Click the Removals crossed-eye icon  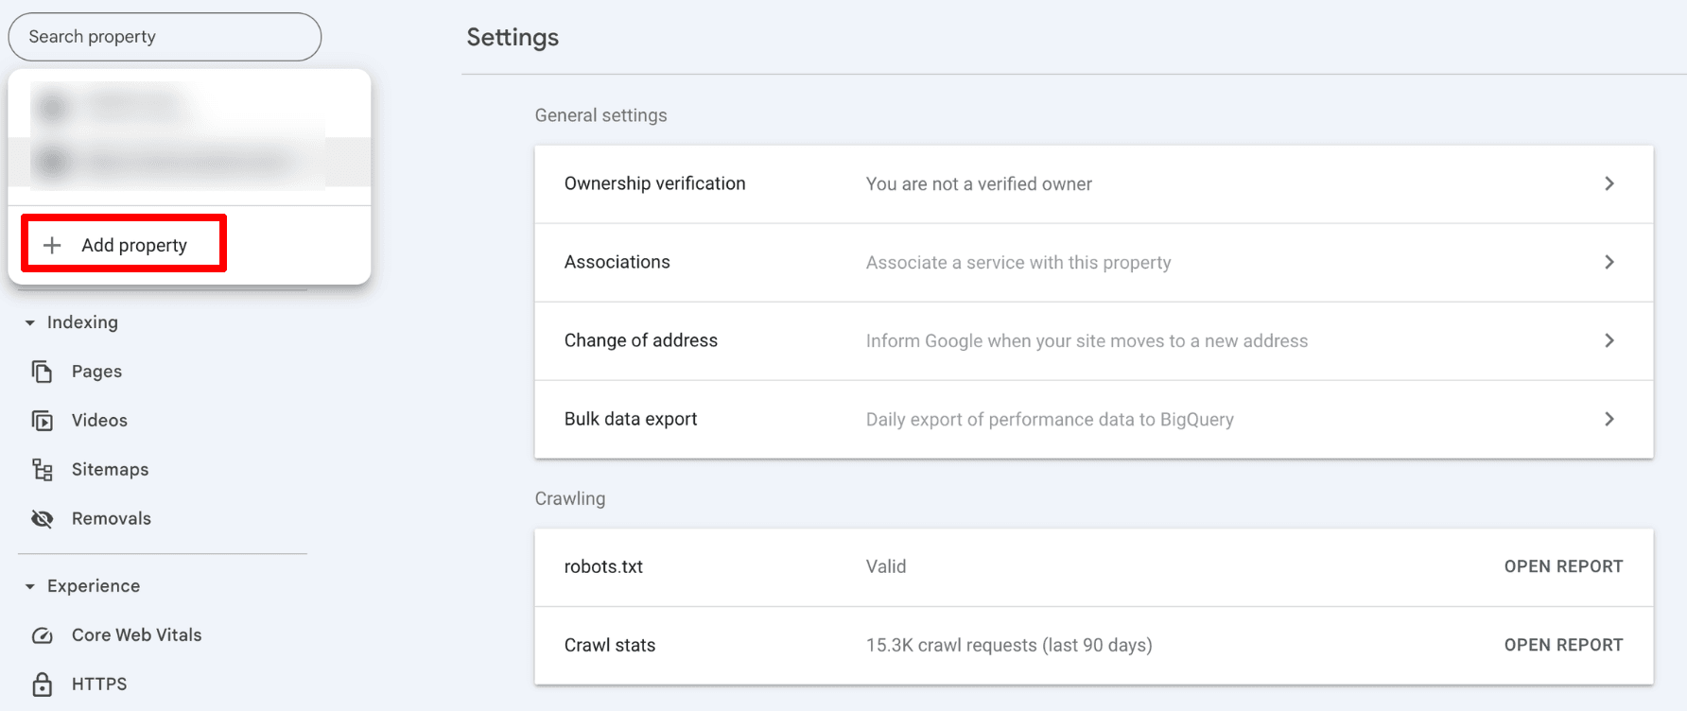tap(42, 519)
